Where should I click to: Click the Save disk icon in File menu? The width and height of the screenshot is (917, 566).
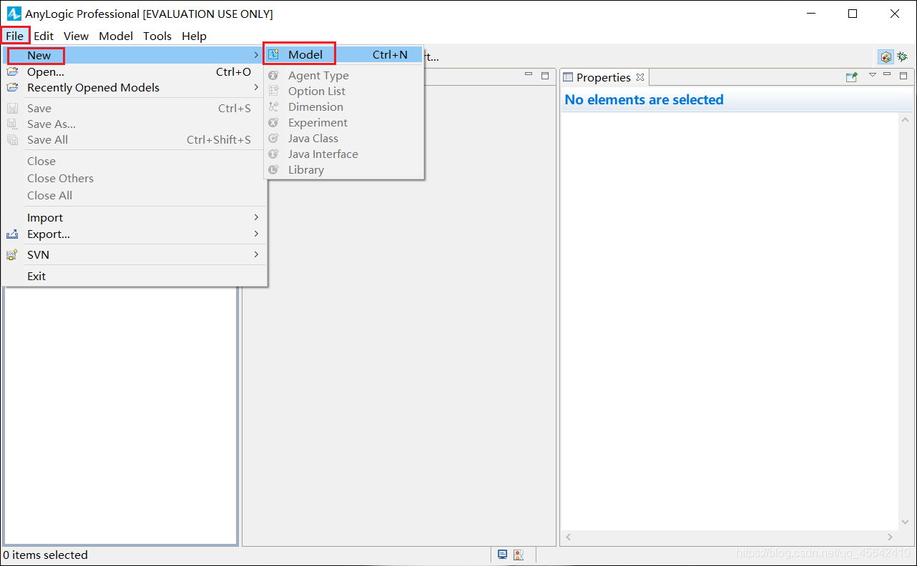(x=12, y=108)
